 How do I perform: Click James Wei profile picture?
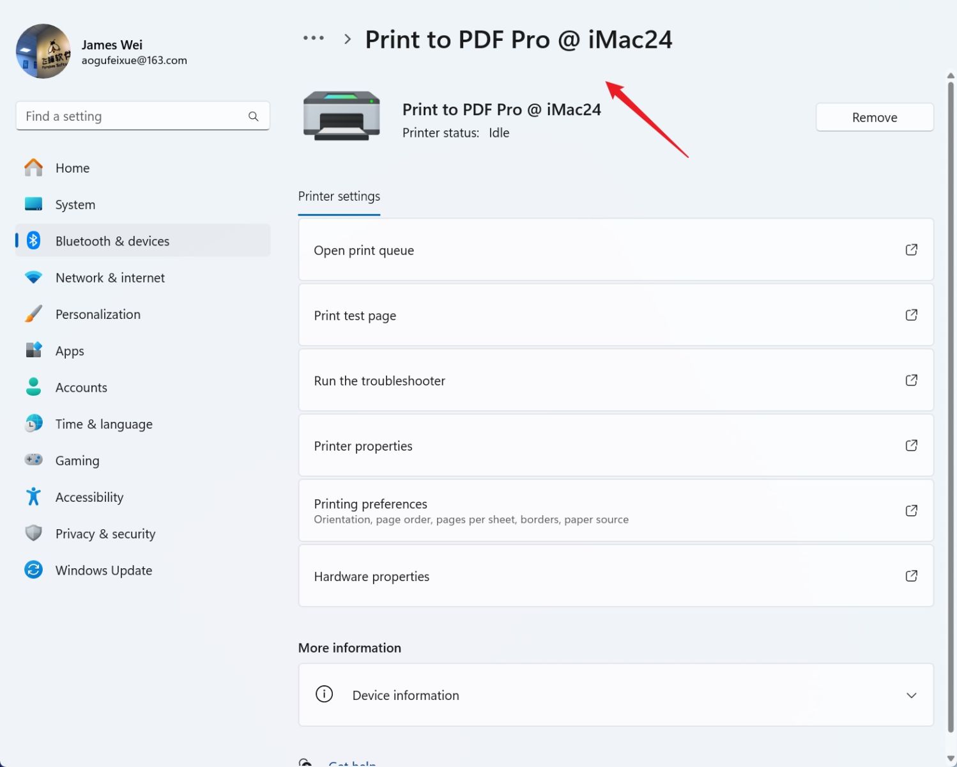point(43,51)
